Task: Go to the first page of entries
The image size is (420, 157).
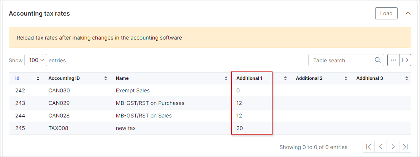Action: 369,147
